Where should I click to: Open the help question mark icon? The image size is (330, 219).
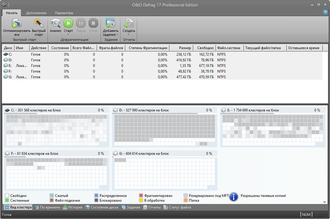(326, 13)
